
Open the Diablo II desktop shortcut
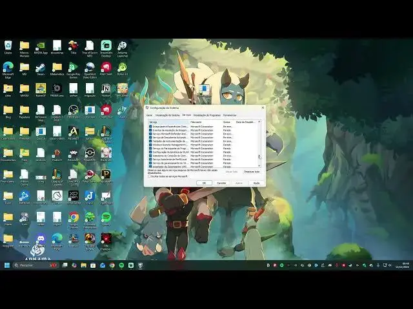click(x=57, y=154)
